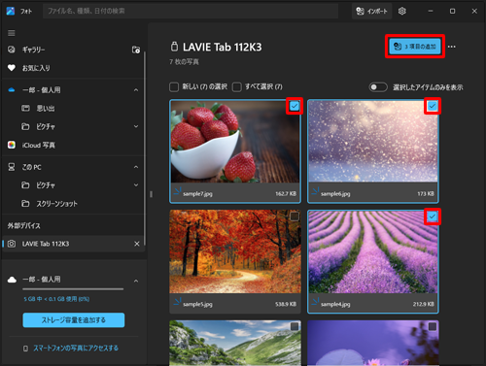This screenshot has height=366, width=486.
Task: Open the lavender field sample4.jpg thumbnail
Action: 373,251
